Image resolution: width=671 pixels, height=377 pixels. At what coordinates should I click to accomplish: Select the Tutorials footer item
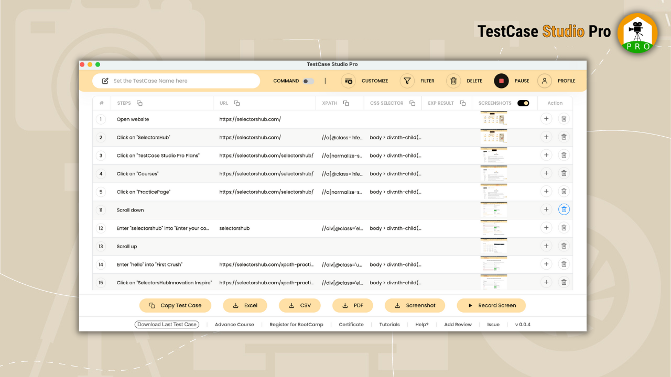click(x=389, y=324)
